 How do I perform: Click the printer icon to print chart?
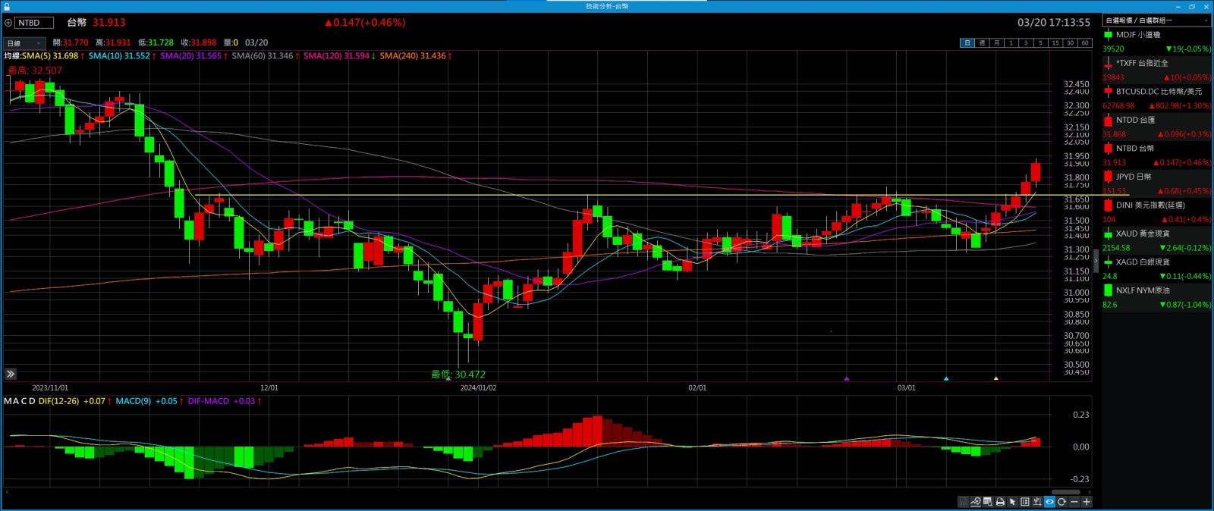click(x=1000, y=502)
